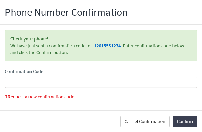The image size is (202, 132).
Task: Click 'and click the Confirm button' sentence
Action: [39, 53]
